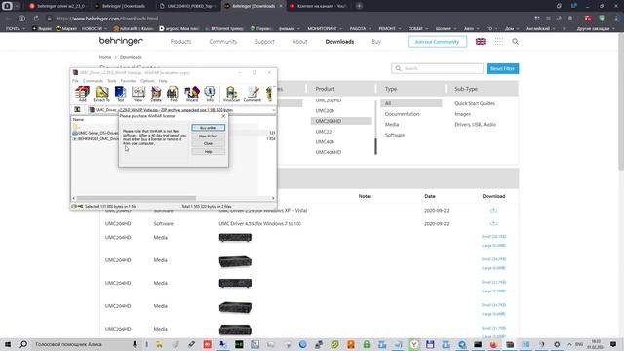Image resolution: width=624 pixels, height=351 pixels.
Task: Click download icon for the 2.29 driver row
Action: coord(493,211)
